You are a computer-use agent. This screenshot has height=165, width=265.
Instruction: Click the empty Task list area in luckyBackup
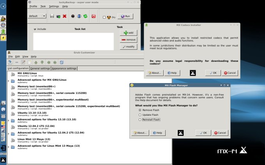point(73,42)
